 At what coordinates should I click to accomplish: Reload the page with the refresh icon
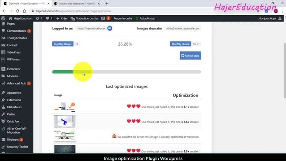(17, 11)
